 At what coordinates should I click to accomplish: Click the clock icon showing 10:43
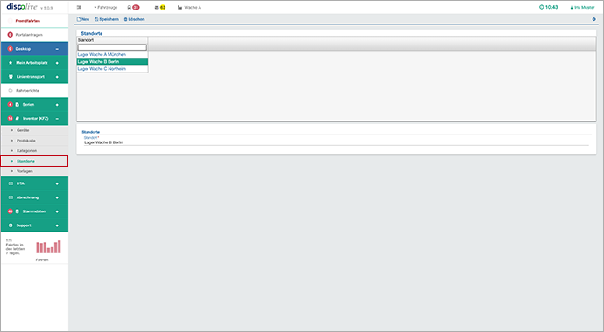tap(541, 7)
